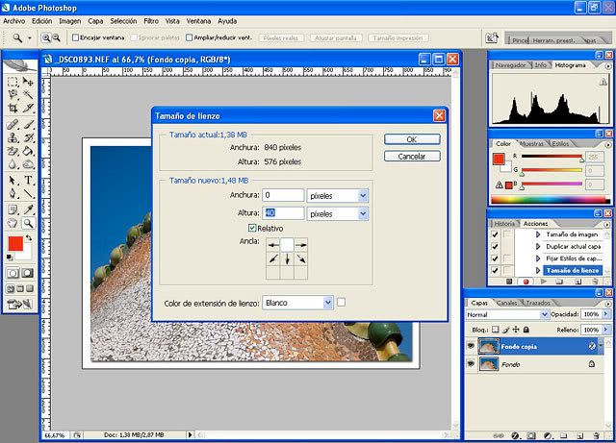Play the selected action
This screenshot has width=616, height=443.
coord(543,282)
